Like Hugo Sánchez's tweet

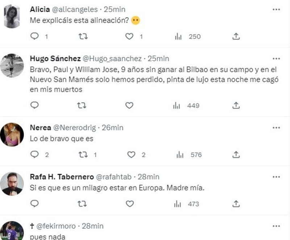tap(129, 105)
